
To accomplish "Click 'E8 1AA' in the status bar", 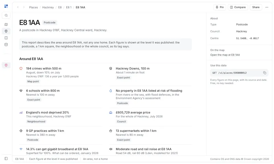I will pos(20,159).
